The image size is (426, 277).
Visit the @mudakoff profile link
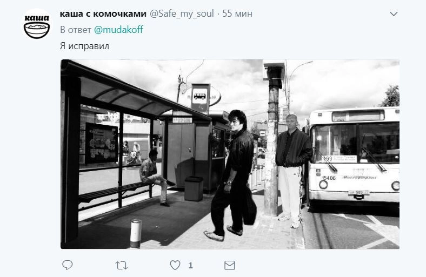pyautogui.click(x=118, y=30)
